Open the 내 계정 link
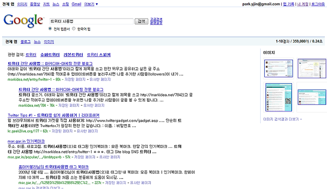Image resolution: width=327 pixels, height=189 pixels. [302, 4]
